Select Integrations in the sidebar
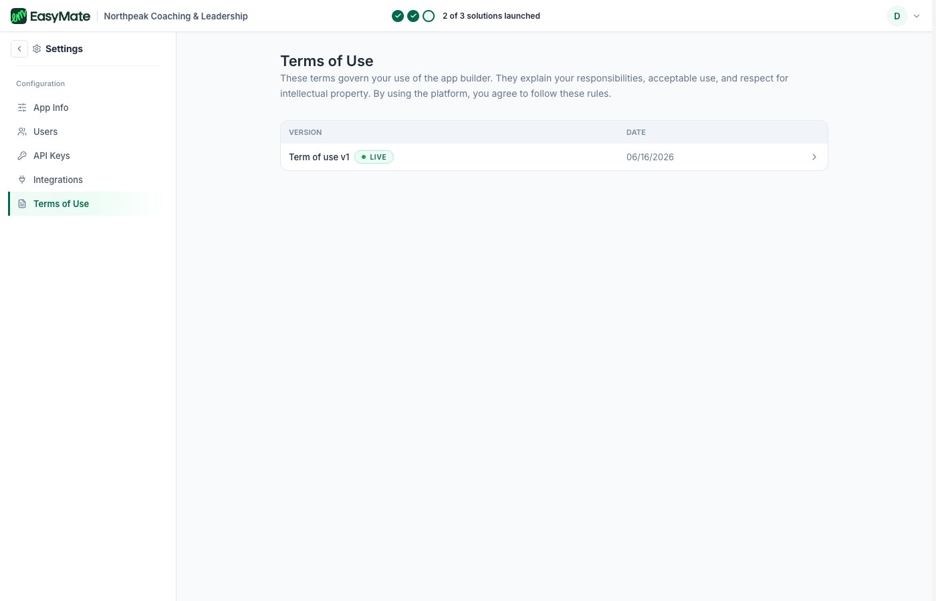 [x=84, y=180]
